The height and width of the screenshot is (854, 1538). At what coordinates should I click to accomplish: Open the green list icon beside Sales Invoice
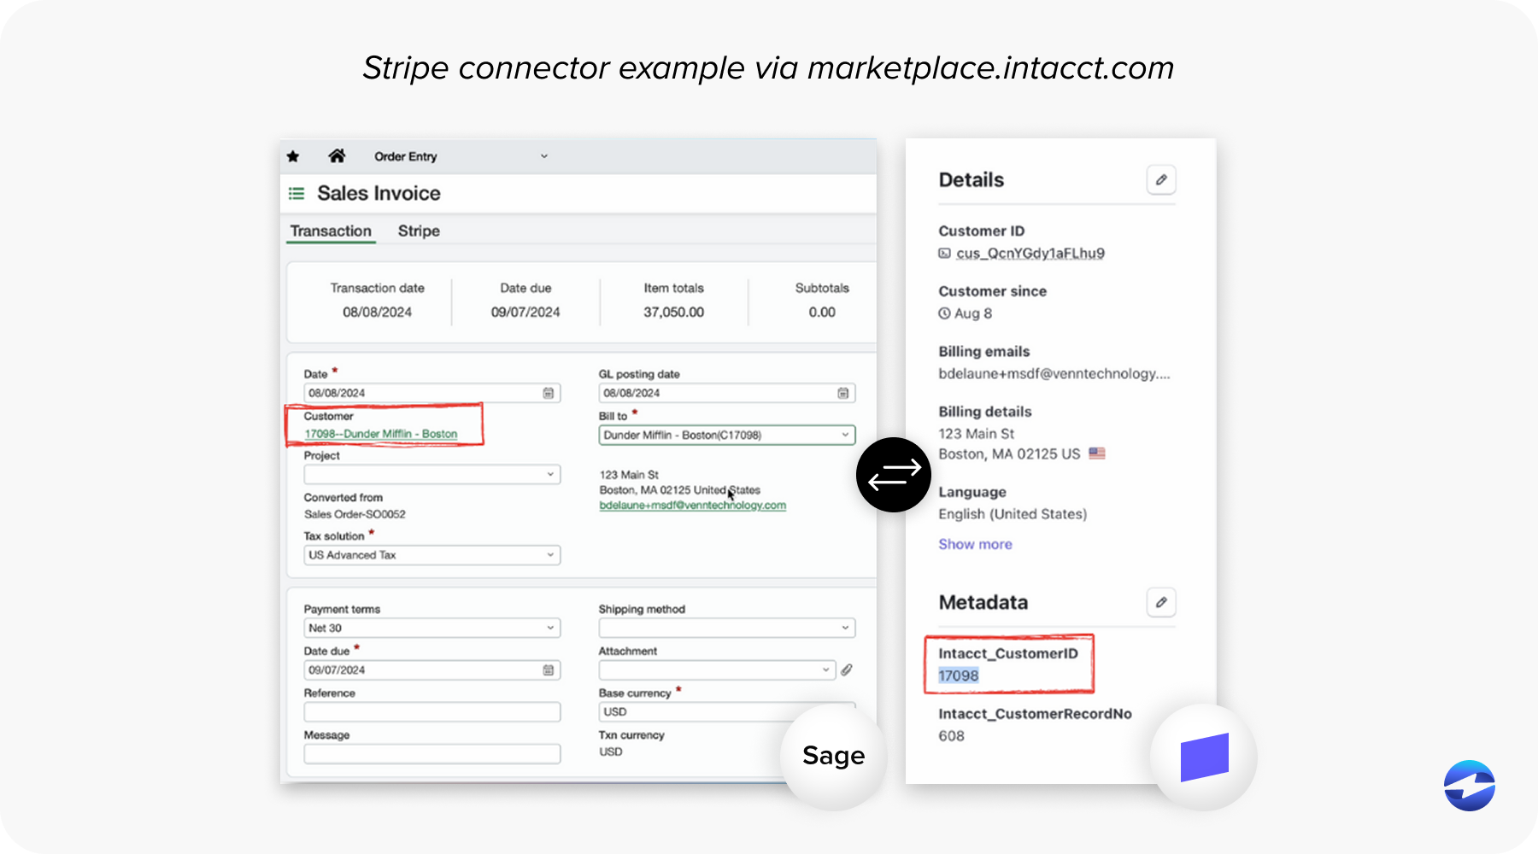[x=296, y=193]
